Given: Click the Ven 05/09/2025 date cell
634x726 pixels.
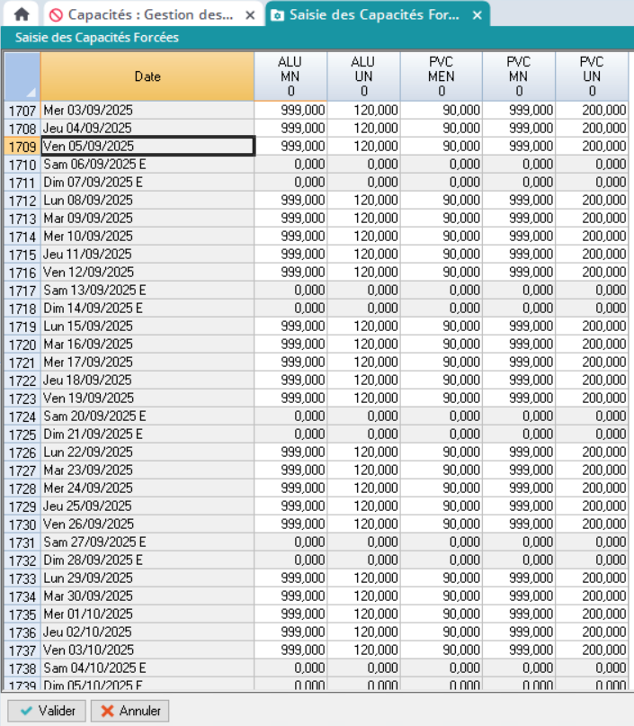Looking at the screenshot, I should (x=147, y=147).
